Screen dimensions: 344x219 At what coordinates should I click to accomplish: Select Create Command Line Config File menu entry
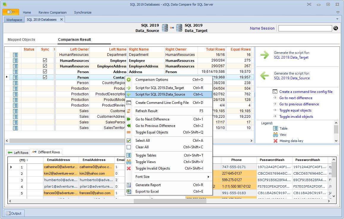(x=169, y=103)
